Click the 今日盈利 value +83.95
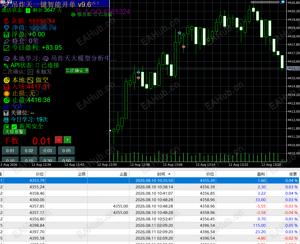 (x=52, y=48)
